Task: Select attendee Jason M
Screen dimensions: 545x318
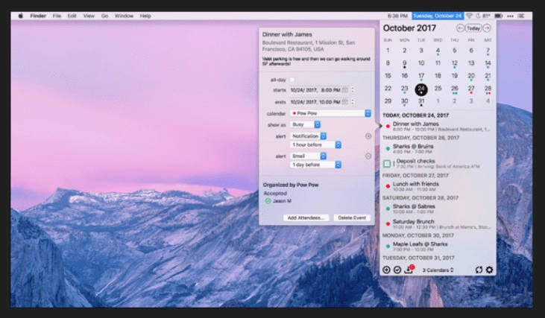Action: (282, 200)
